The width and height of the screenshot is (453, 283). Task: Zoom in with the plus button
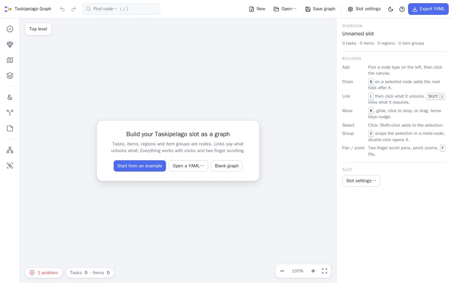(x=313, y=271)
